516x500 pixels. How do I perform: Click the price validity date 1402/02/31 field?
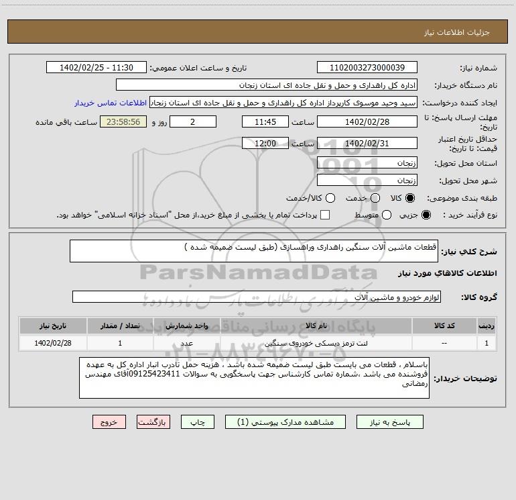click(367, 143)
